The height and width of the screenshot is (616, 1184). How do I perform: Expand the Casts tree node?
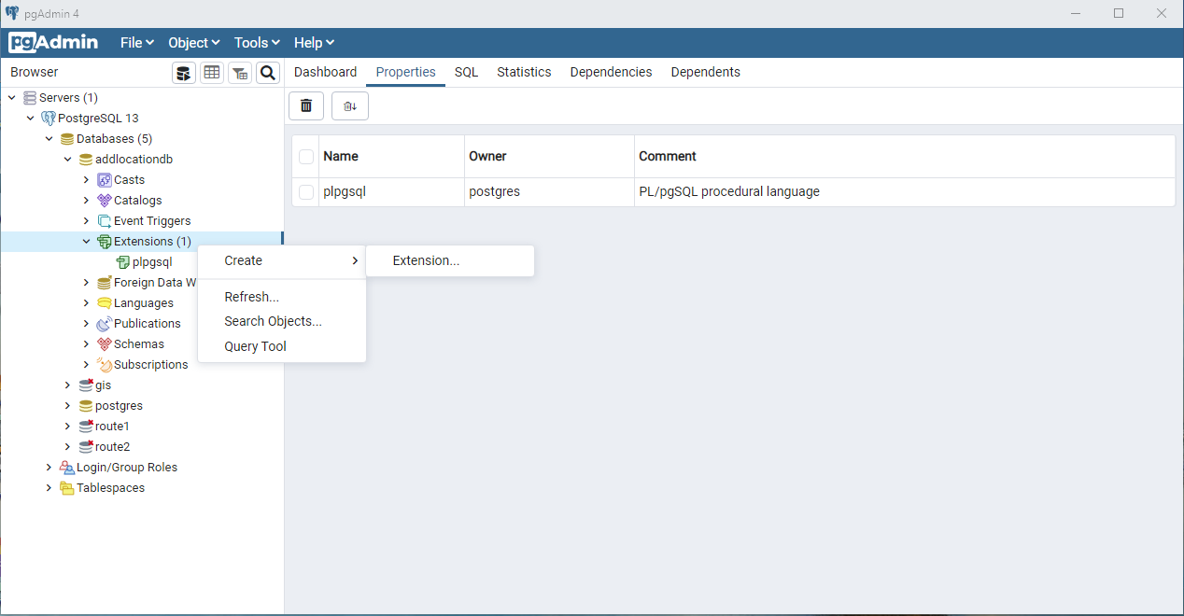point(86,180)
